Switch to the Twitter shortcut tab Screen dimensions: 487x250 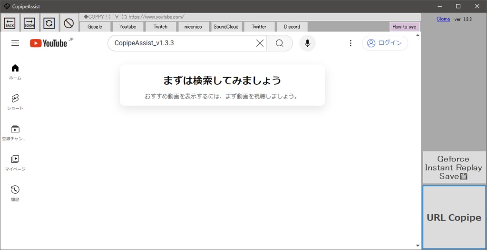click(x=259, y=27)
